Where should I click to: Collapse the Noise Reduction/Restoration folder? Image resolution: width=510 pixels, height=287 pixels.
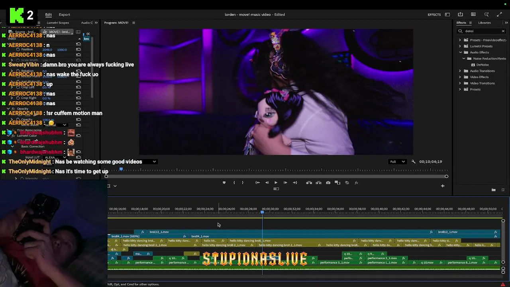464,59
